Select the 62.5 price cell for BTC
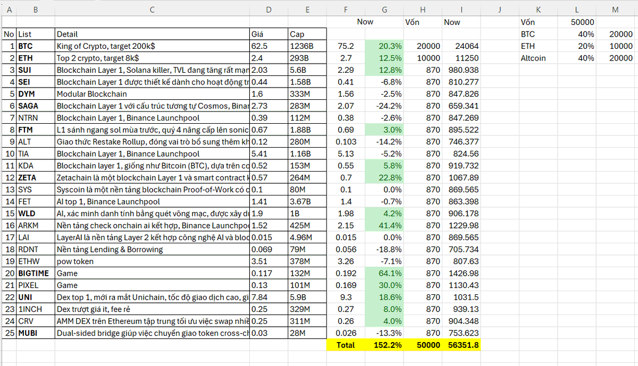 (268, 46)
